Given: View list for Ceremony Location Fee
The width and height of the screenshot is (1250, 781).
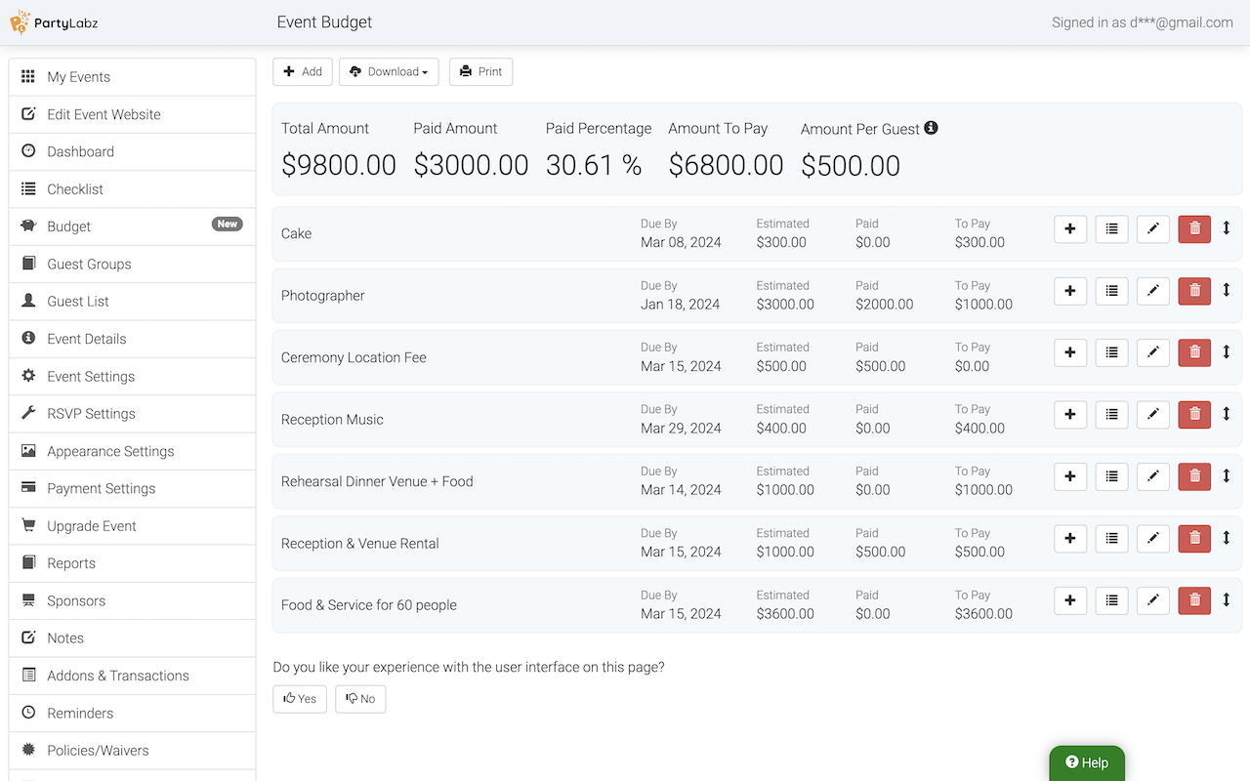Looking at the screenshot, I should 1111,352.
